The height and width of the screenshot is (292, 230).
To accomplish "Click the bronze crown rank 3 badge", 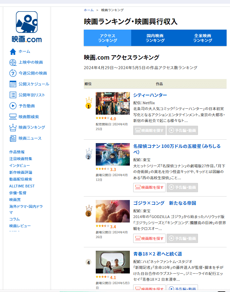I will pos(89,211).
